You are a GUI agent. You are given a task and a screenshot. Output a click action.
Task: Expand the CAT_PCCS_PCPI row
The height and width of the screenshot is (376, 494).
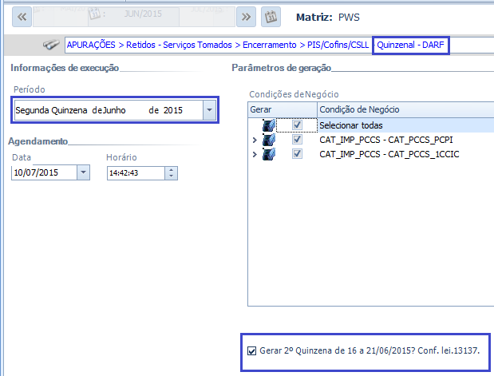click(x=255, y=140)
